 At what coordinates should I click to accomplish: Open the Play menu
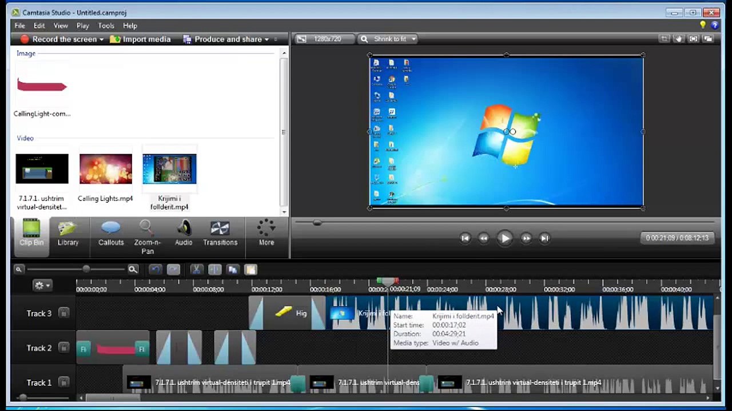pos(83,26)
